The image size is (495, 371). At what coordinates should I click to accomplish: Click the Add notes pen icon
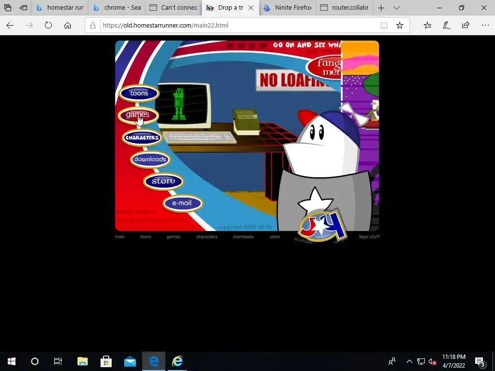(x=446, y=25)
